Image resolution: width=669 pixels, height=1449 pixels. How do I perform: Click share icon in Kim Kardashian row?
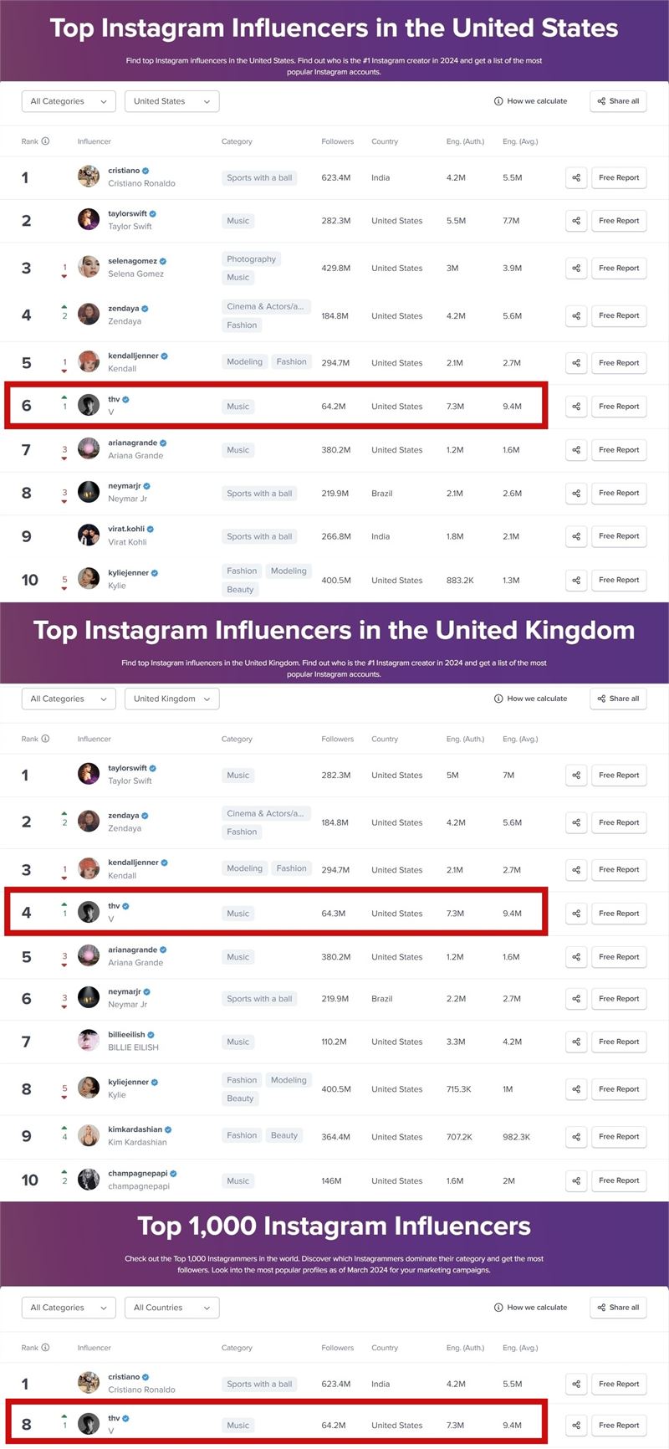pos(576,1137)
